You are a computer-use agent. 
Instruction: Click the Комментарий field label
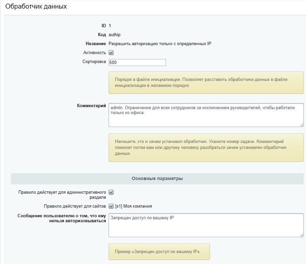pyautogui.click(x=91, y=106)
